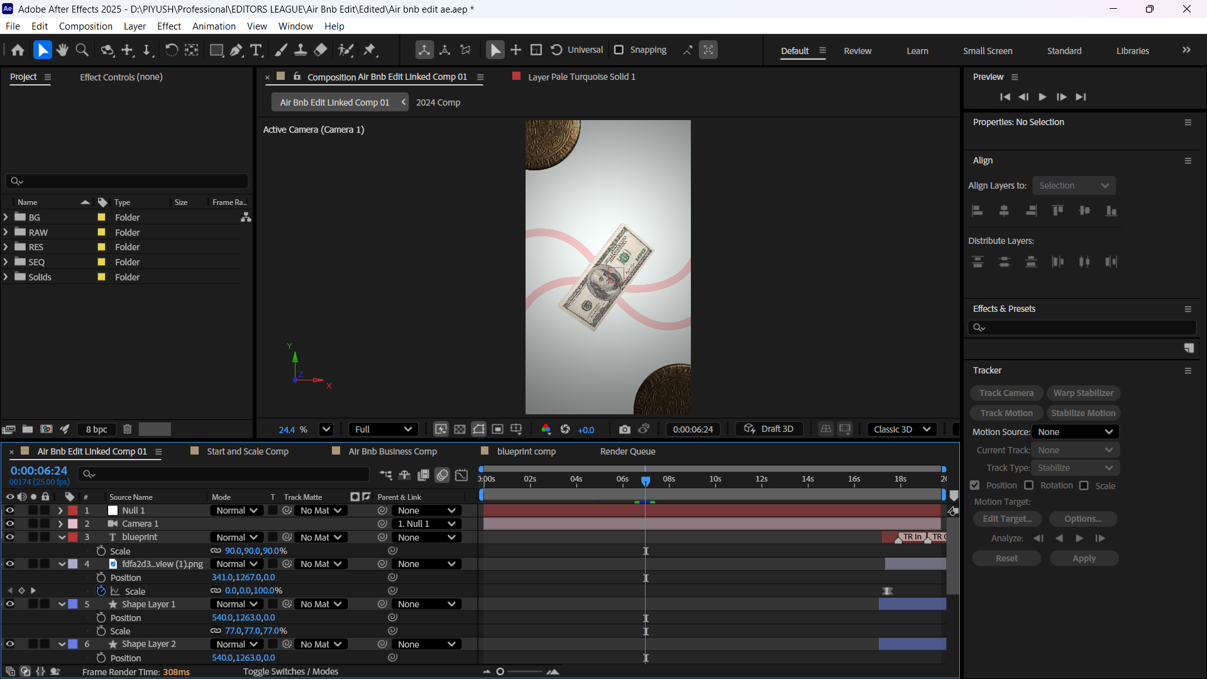Screen dimensions: 1207x679
Task: Select the Puppet Pin tool
Action: point(370,50)
